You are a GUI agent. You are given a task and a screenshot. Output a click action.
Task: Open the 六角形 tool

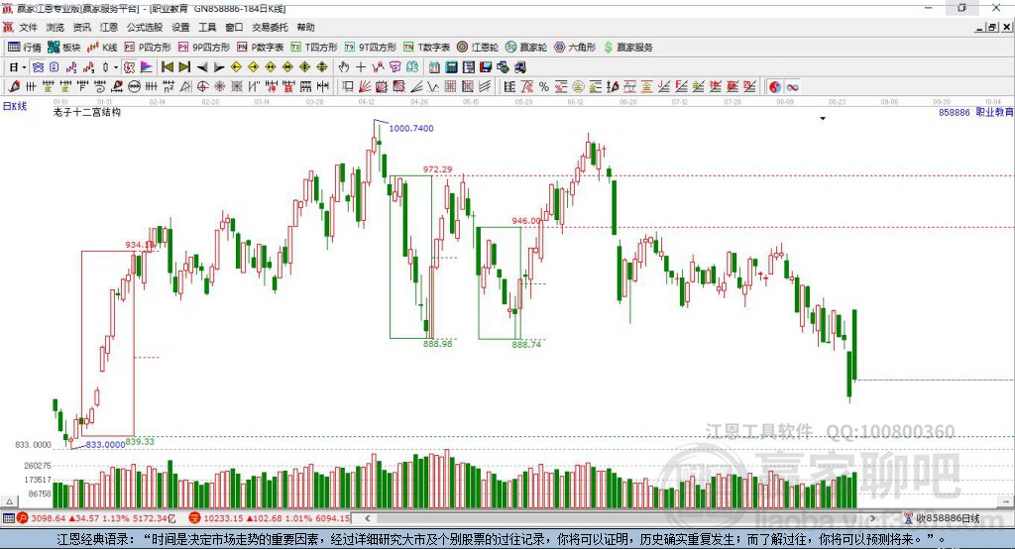click(x=575, y=48)
